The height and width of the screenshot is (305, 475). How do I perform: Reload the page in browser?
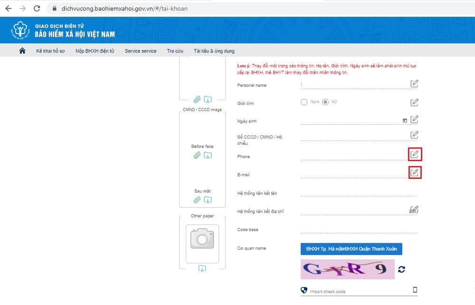click(x=37, y=9)
